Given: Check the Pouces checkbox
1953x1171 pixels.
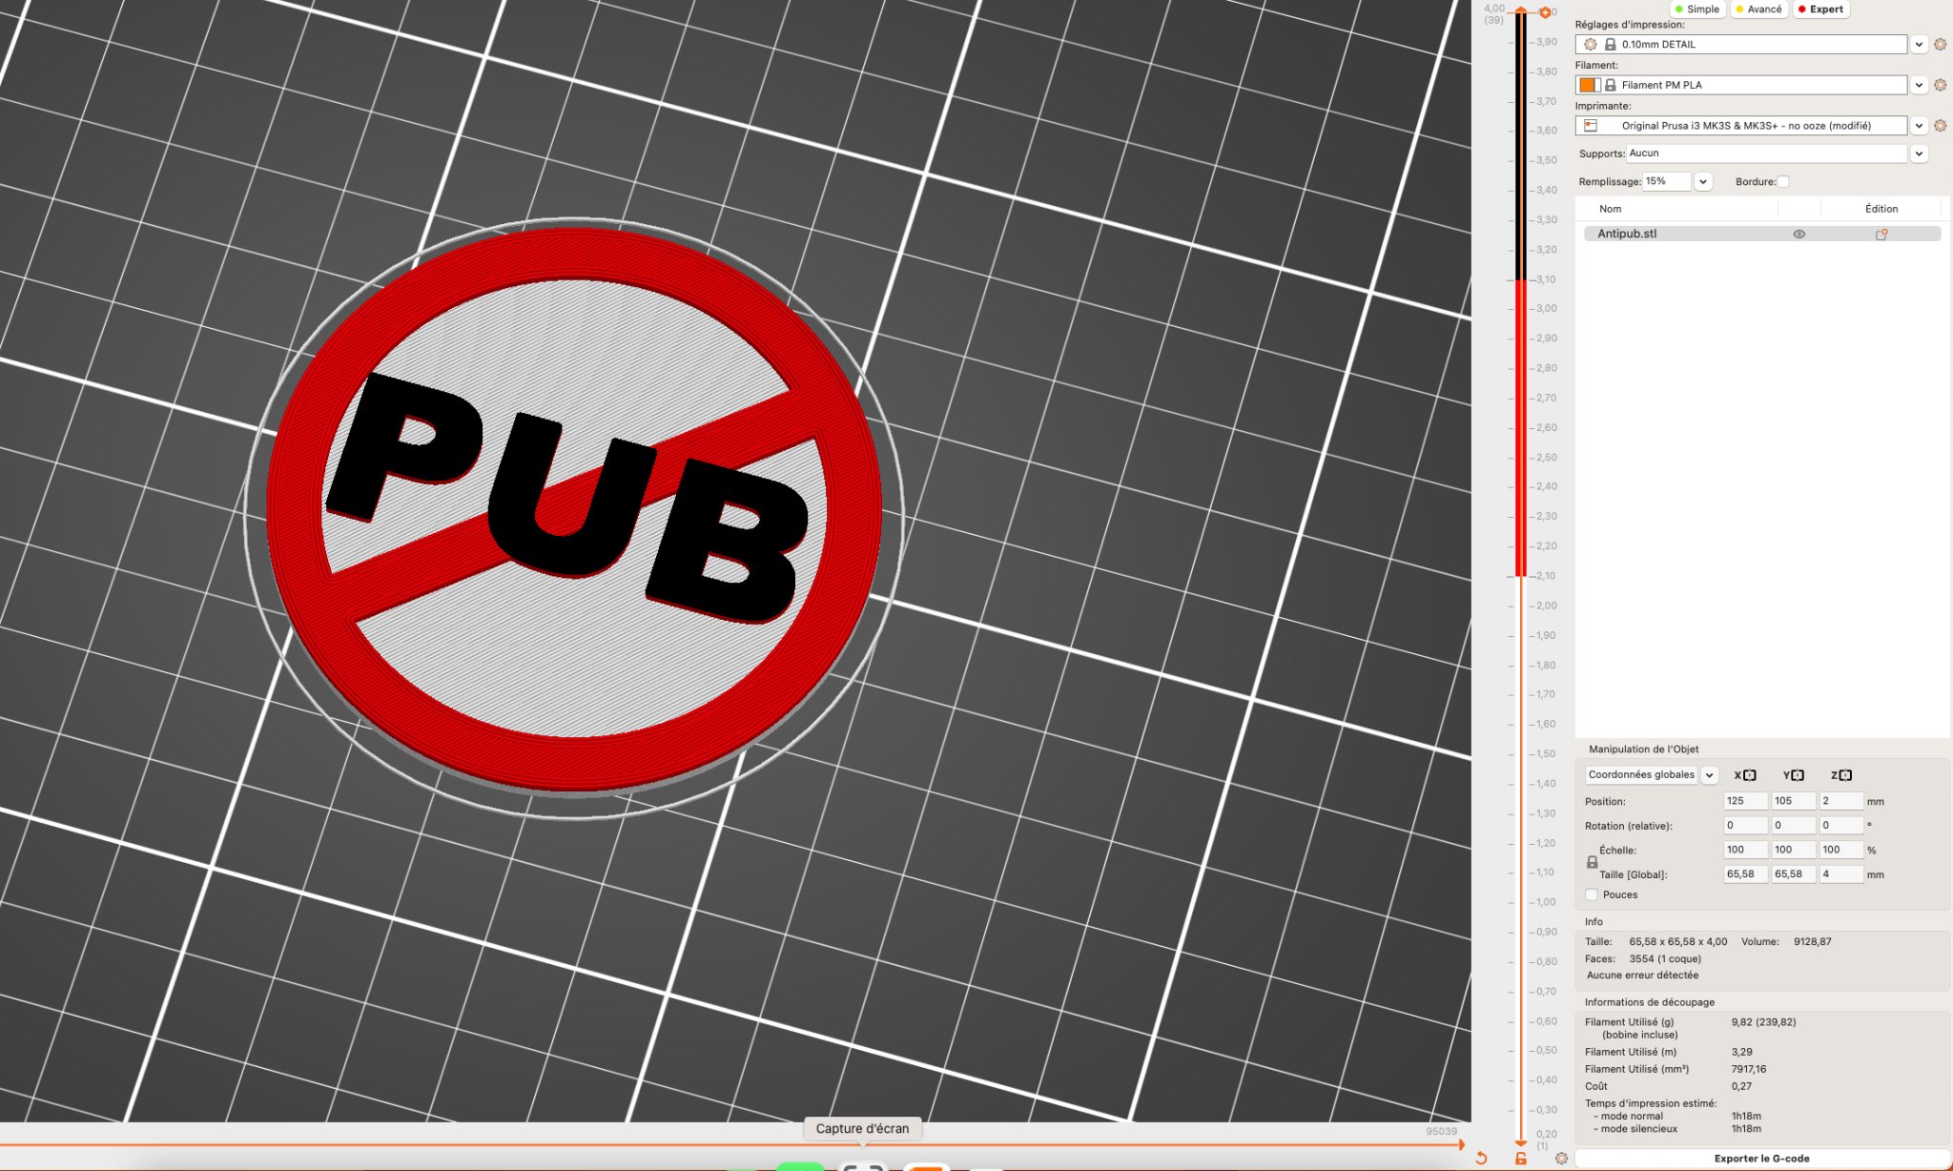Looking at the screenshot, I should pyautogui.click(x=1592, y=894).
